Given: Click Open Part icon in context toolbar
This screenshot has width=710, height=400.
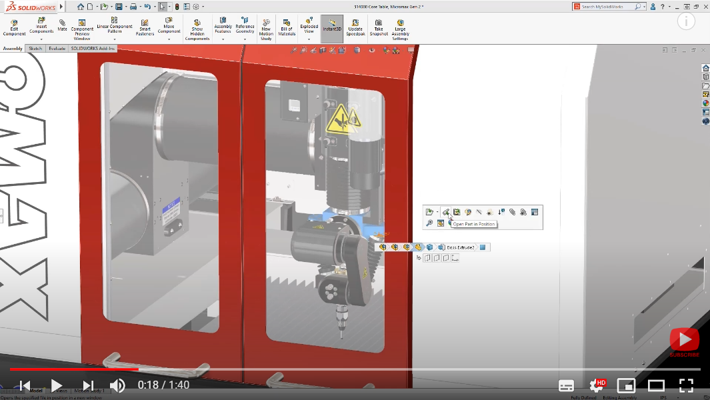Looking at the screenshot, I should pyautogui.click(x=429, y=212).
